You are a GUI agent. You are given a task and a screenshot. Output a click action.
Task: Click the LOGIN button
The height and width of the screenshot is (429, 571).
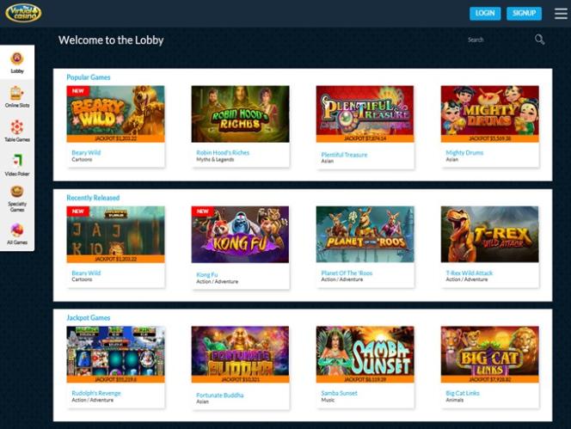[485, 14]
